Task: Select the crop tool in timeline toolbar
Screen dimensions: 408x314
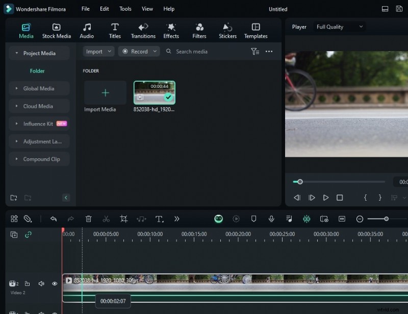Action: pos(123,219)
